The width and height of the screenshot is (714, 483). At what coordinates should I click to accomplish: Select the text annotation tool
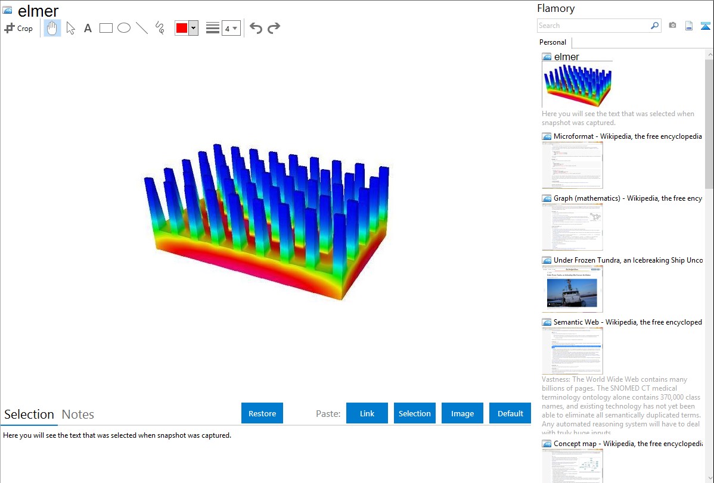pyautogui.click(x=88, y=28)
